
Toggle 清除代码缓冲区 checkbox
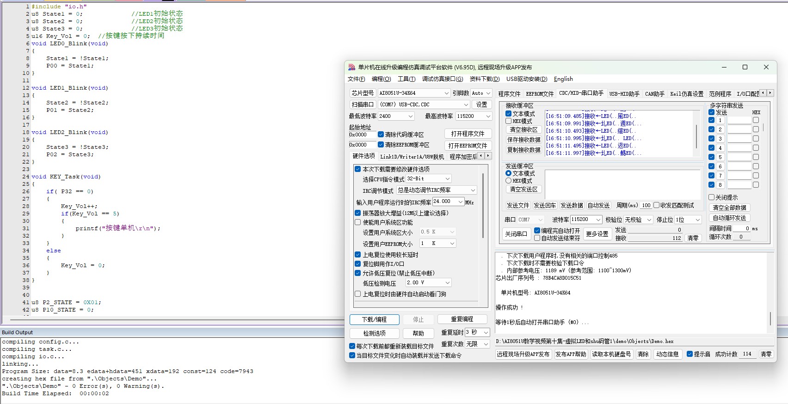pos(381,135)
